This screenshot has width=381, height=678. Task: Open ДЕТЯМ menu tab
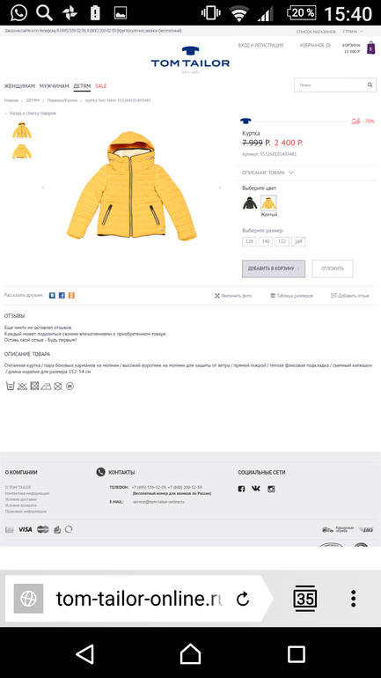click(x=82, y=86)
